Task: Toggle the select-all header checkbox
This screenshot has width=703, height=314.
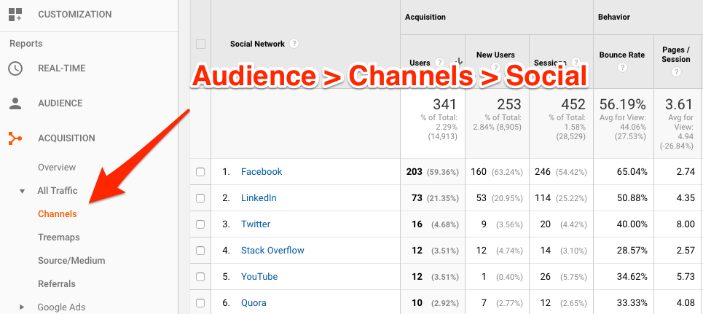Action: coord(200,44)
